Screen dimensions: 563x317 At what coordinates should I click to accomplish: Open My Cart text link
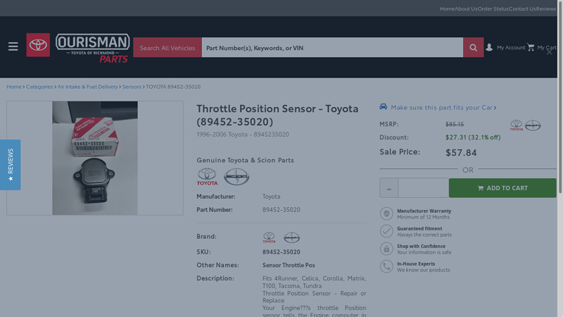[x=547, y=47]
